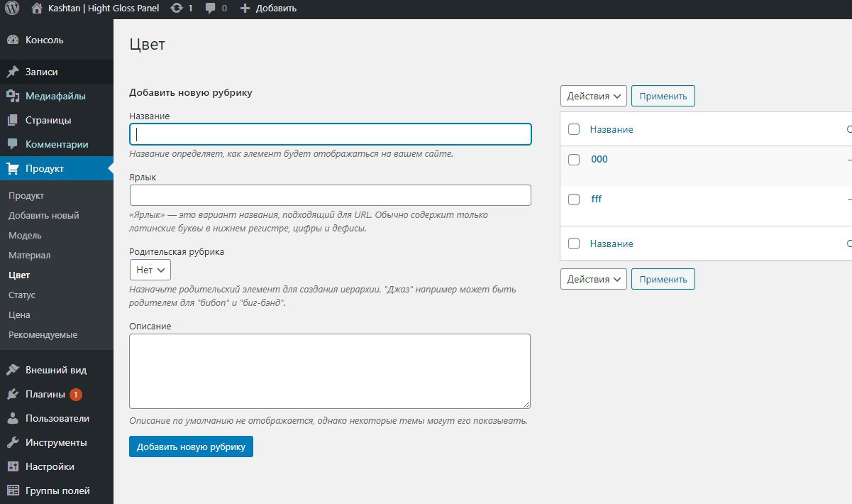
Task: Open Статус submenu item
Action: tap(22, 295)
